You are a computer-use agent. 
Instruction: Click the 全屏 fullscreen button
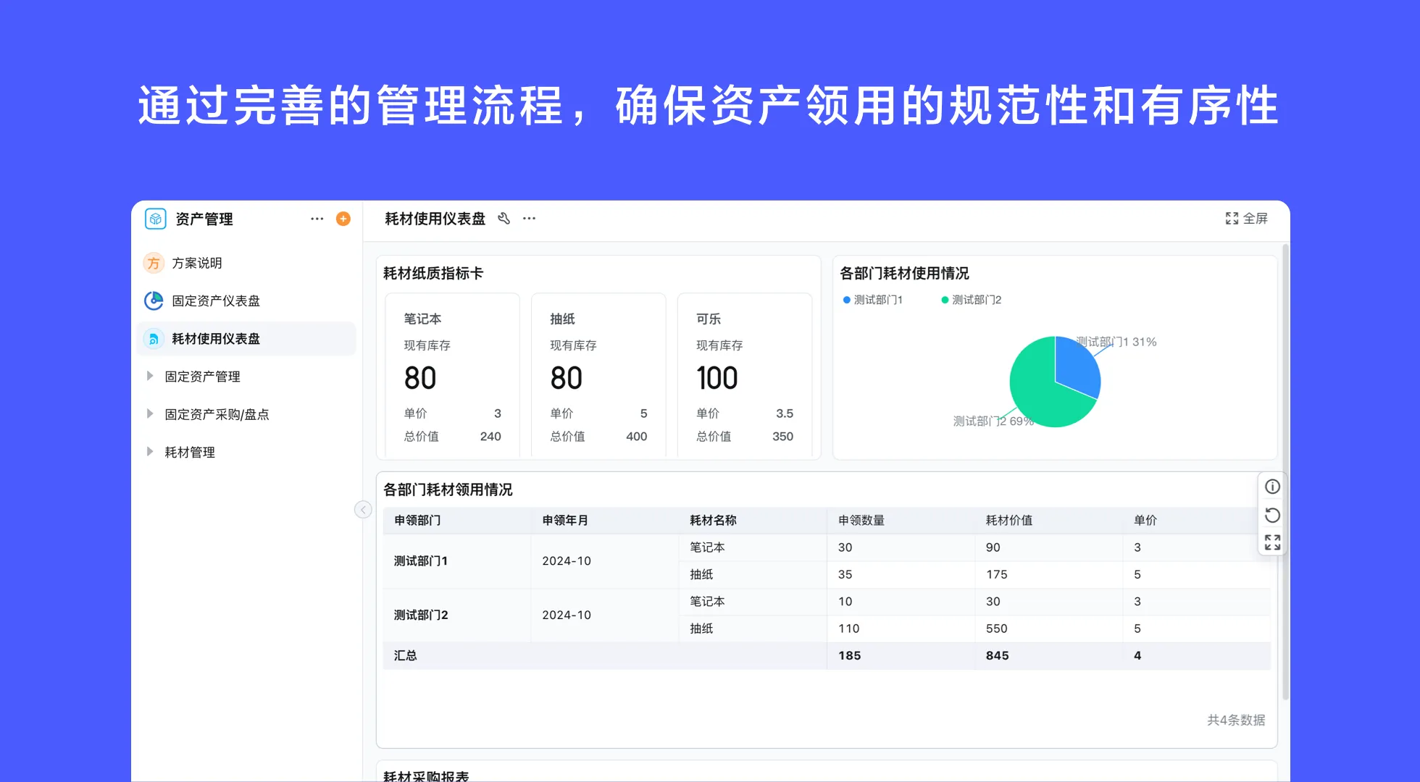(x=1247, y=219)
